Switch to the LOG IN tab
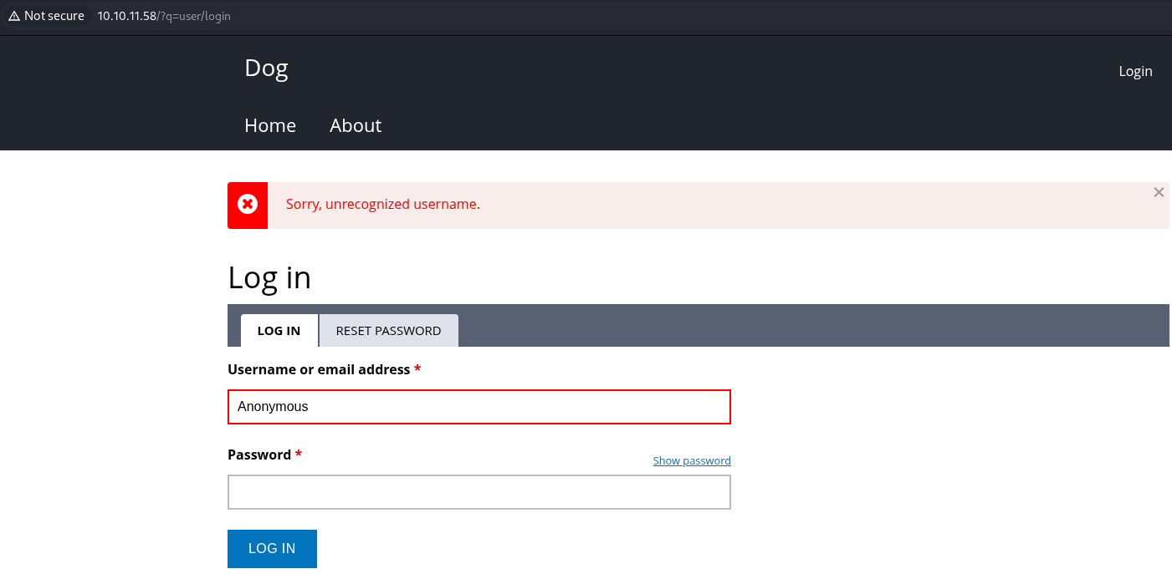1172x574 pixels. point(279,331)
